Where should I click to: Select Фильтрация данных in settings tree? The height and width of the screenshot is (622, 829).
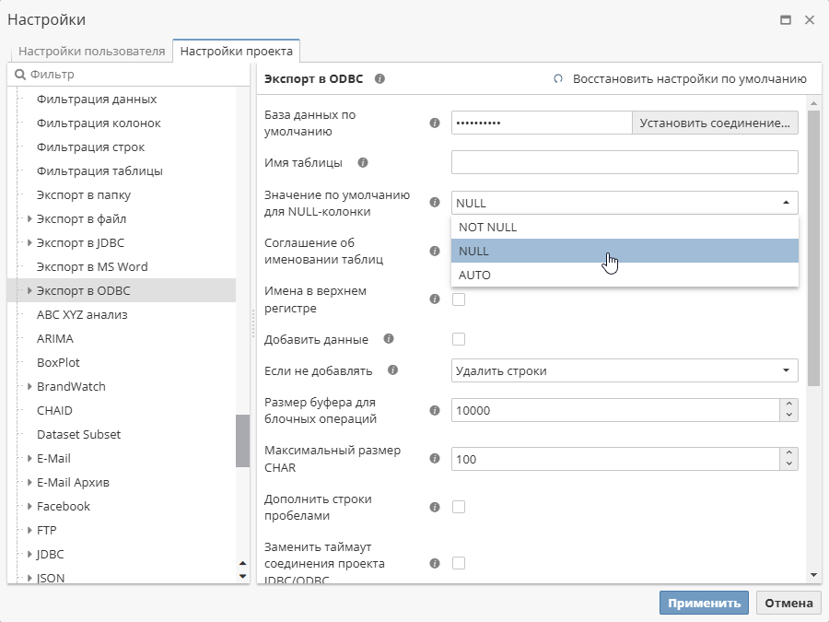click(x=97, y=99)
